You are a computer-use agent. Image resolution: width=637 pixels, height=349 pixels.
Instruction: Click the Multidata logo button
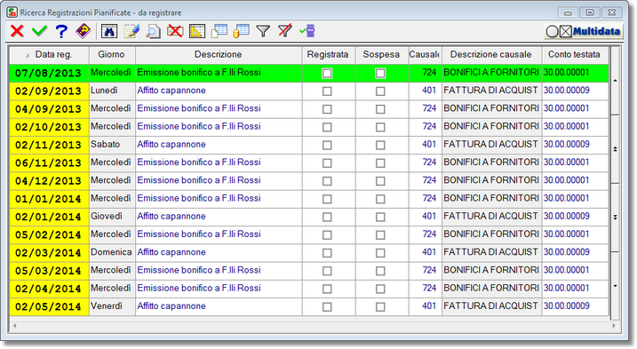tap(584, 31)
